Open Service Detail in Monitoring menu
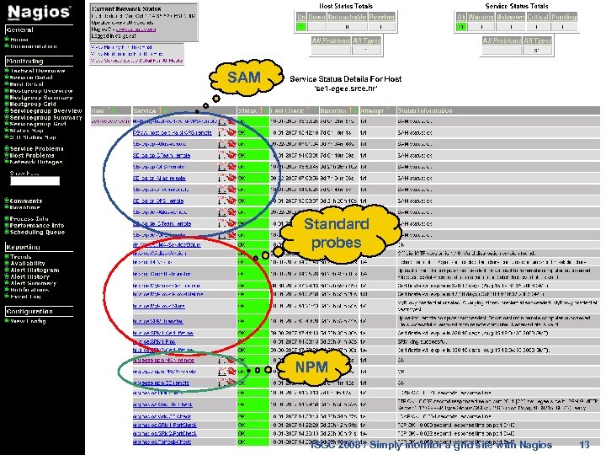Viewport: 606px width, 455px height. (31, 78)
